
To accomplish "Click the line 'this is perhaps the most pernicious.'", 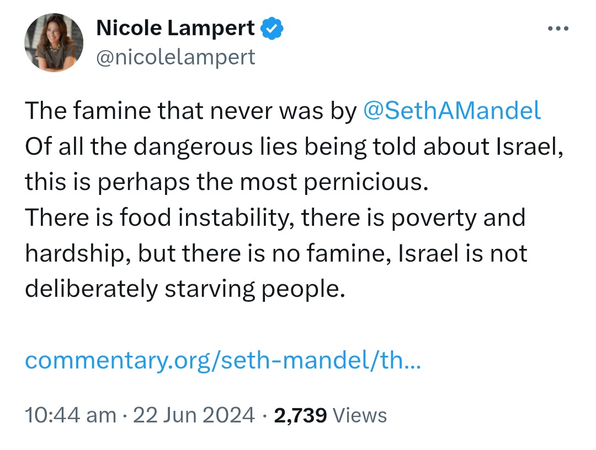I will coord(227,182).
